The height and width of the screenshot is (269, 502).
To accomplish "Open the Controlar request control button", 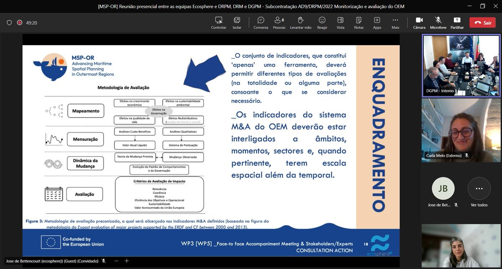I will pyautogui.click(x=218, y=23).
